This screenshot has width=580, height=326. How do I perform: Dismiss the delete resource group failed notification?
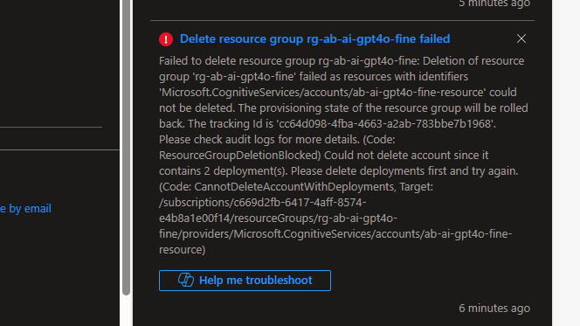[x=521, y=38]
